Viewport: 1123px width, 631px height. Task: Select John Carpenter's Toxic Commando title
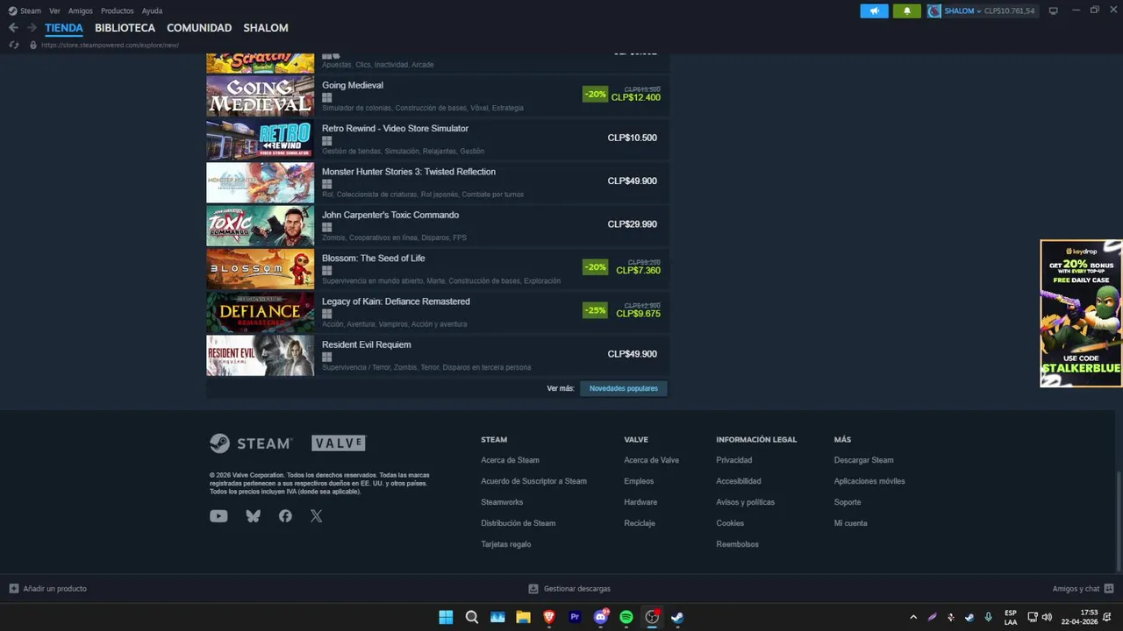point(390,215)
